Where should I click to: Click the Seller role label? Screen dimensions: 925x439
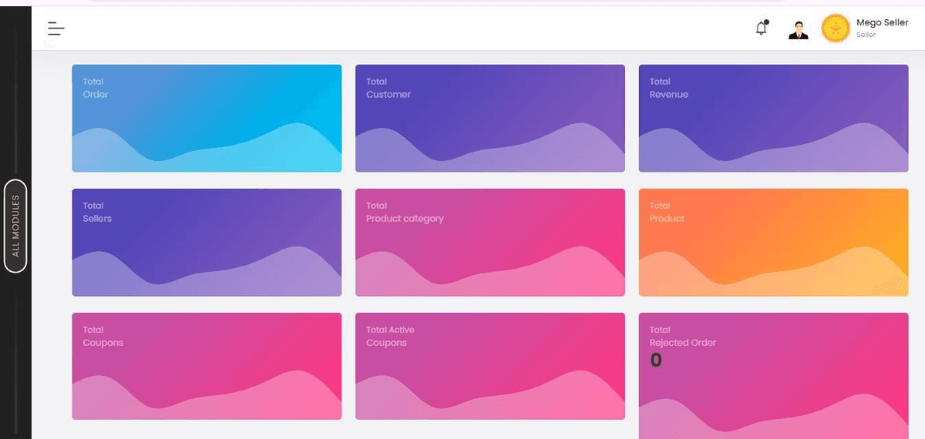[x=866, y=35]
